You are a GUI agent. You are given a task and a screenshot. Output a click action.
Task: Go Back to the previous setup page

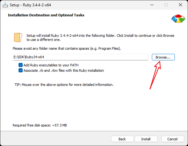(122, 139)
